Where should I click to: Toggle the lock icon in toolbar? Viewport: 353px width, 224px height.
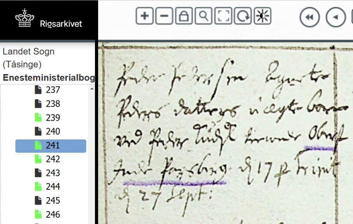[184, 16]
